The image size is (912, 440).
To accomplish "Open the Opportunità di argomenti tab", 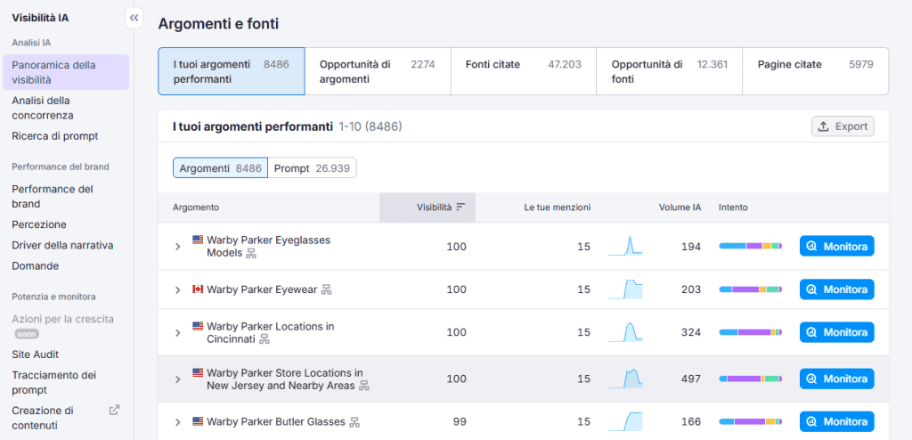I will coord(378,71).
